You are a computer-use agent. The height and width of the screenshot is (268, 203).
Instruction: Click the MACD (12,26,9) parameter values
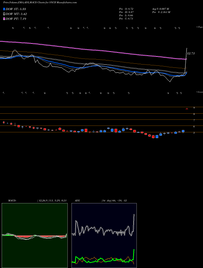click(x=52, y=201)
